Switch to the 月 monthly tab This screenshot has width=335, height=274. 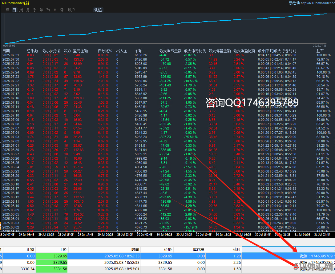pos(28,10)
